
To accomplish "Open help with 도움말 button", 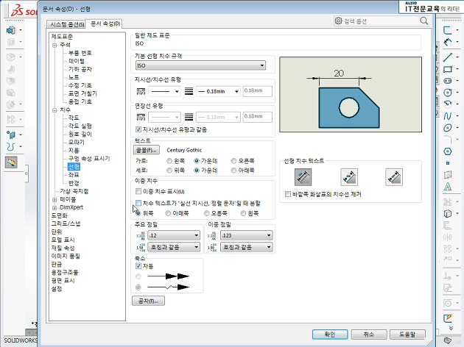I will (407, 335).
